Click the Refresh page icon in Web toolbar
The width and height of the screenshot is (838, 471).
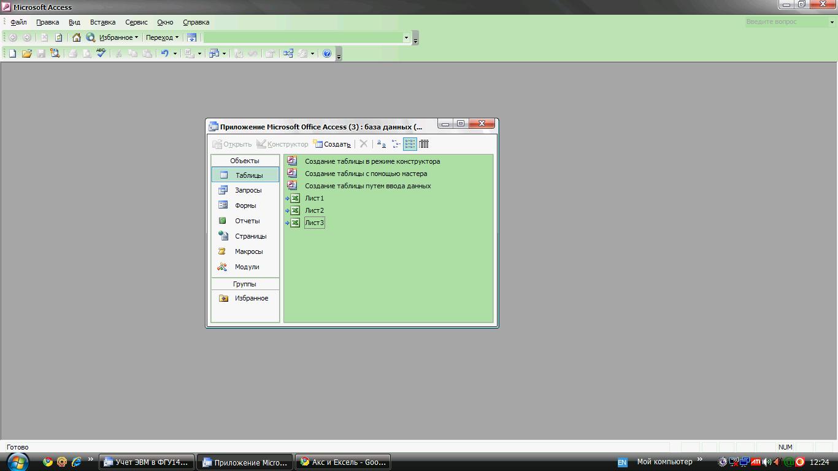point(58,37)
